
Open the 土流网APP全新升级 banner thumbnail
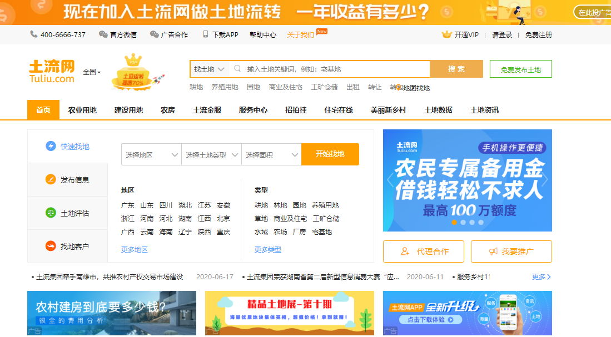click(x=468, y=313)
